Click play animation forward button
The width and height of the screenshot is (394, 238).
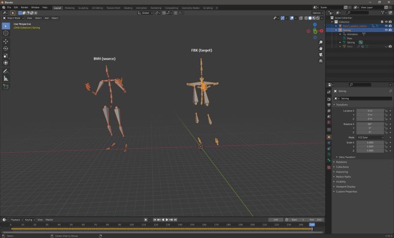point(167,220)
